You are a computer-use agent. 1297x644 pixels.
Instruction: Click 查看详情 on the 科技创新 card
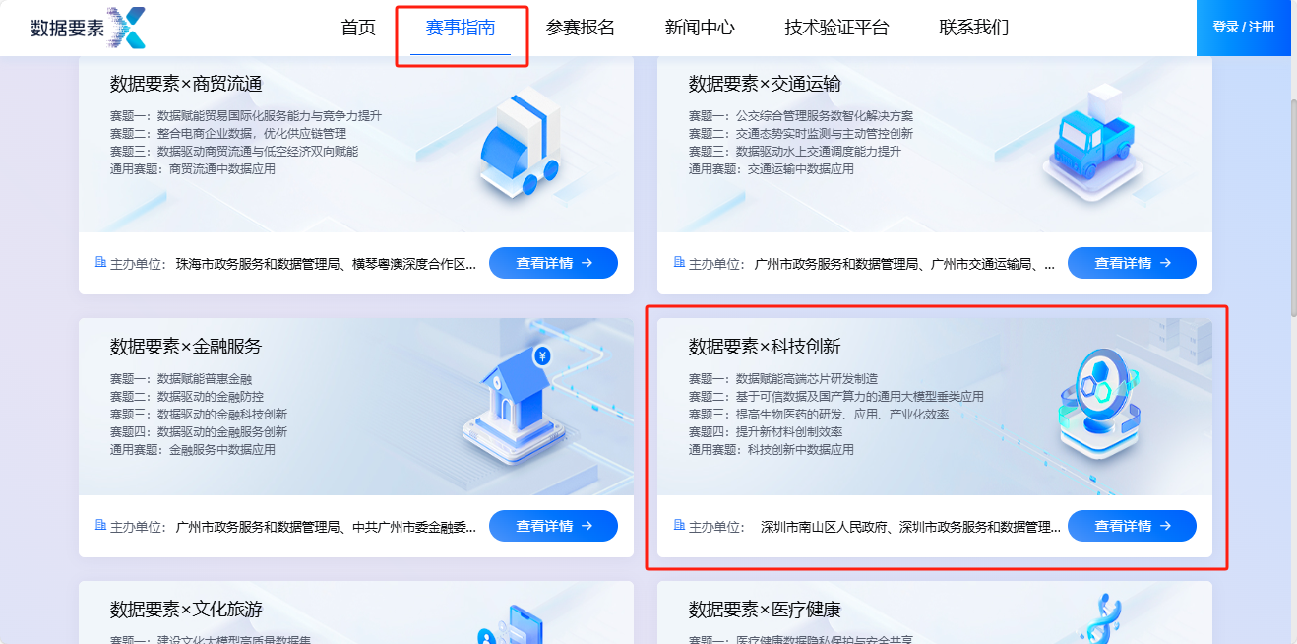click(1132, 526)
